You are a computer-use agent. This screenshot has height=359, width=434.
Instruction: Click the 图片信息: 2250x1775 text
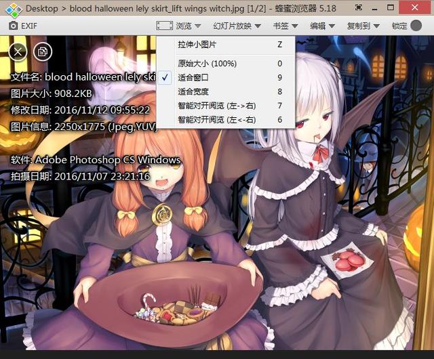pyautogui.click(x=84, y=127)
